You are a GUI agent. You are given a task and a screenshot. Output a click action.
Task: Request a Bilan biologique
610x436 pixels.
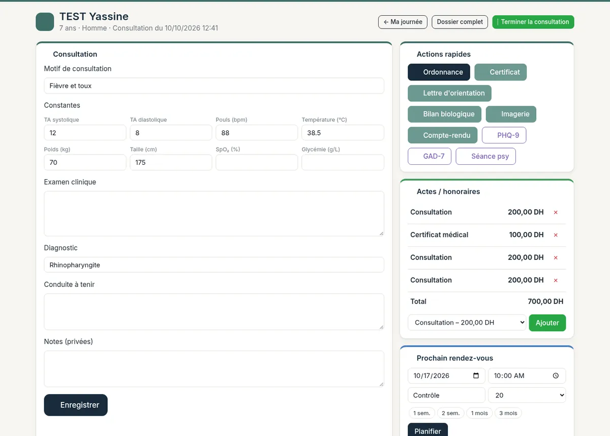(x=445, y=114)
